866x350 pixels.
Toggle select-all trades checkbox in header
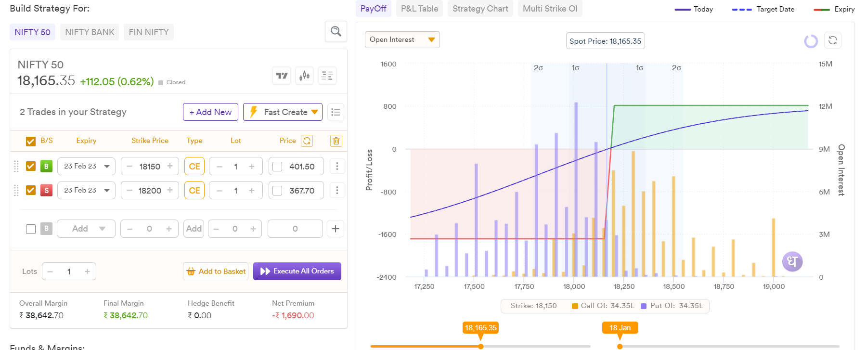tap(30, 141)
